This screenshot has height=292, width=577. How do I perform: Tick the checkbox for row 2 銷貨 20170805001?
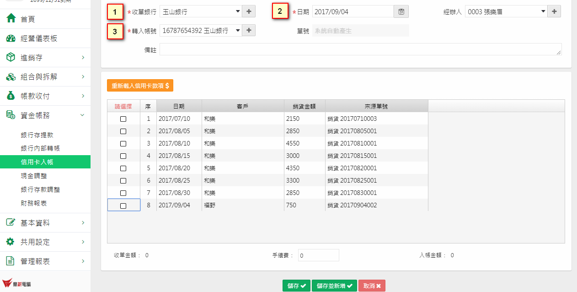(123, 131)
